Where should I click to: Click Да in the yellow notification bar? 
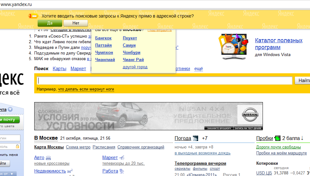50,23
